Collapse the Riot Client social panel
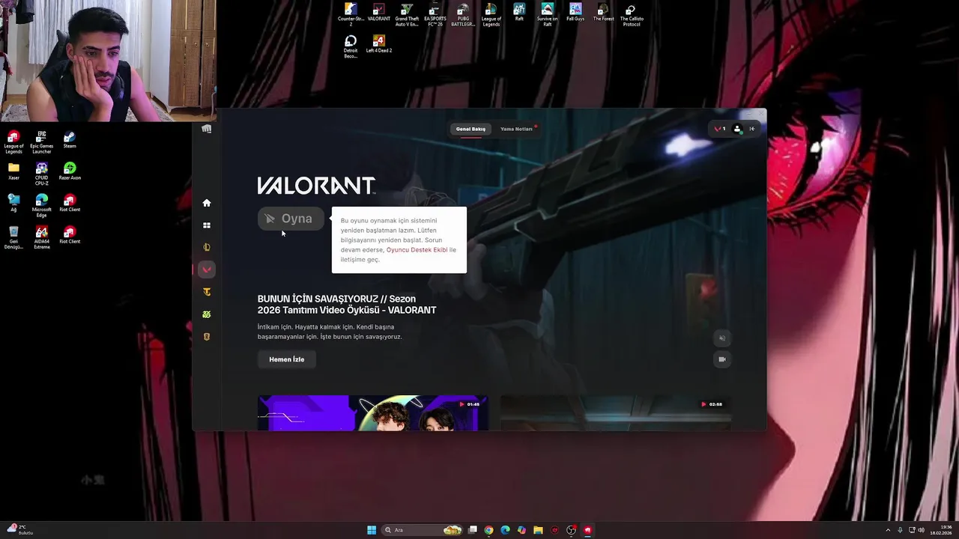Screen dimensions: 959x539 752,129
